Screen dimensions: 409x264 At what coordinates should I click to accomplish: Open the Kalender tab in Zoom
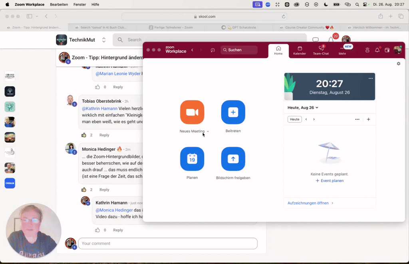[300, 50]
